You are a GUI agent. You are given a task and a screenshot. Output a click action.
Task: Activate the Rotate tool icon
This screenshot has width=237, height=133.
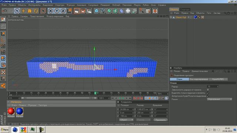36,11
